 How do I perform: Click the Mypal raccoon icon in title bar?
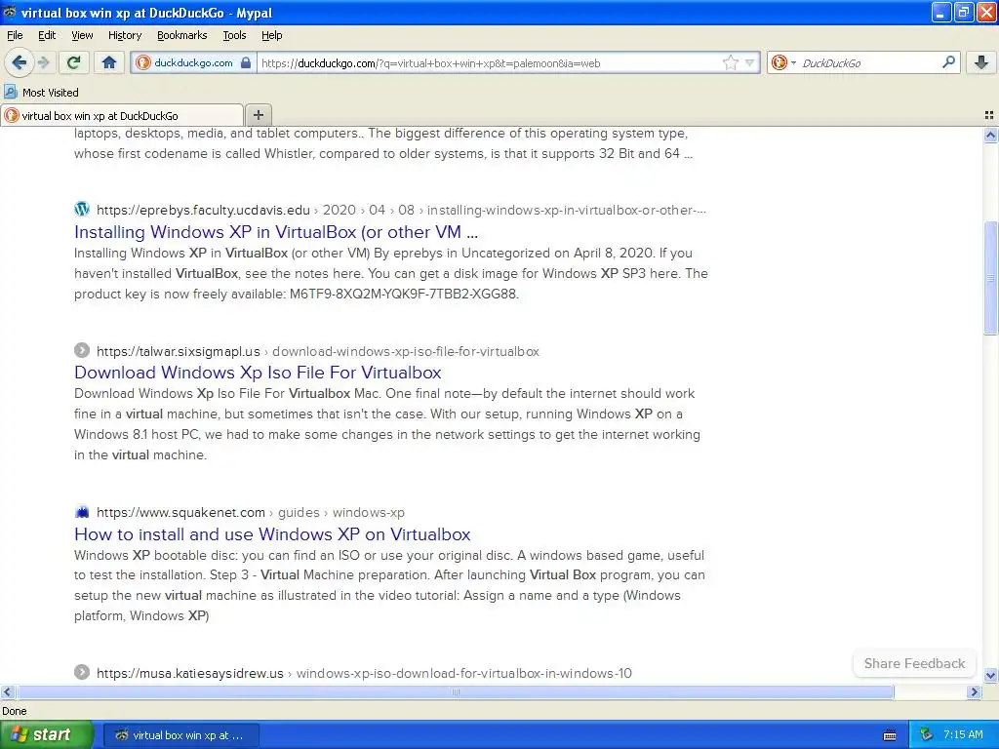pyautogui.click(x=10, y=12)
